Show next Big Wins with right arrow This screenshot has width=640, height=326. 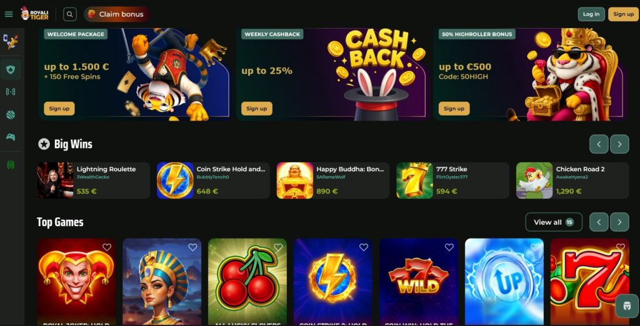click(619, 144)
